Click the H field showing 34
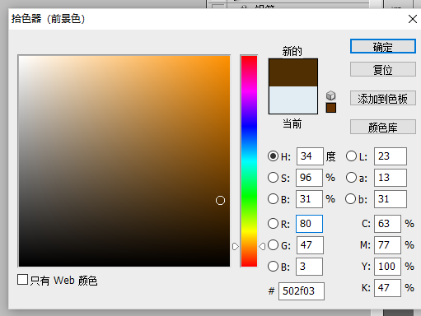Screen dimensions: 421x316 point(310,156)
